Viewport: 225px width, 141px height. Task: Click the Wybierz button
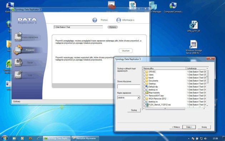(112, 27)
